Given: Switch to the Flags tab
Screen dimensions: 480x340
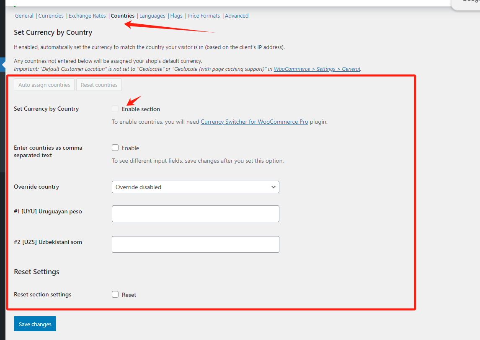Looking at the screenshot, I should 176,16.
